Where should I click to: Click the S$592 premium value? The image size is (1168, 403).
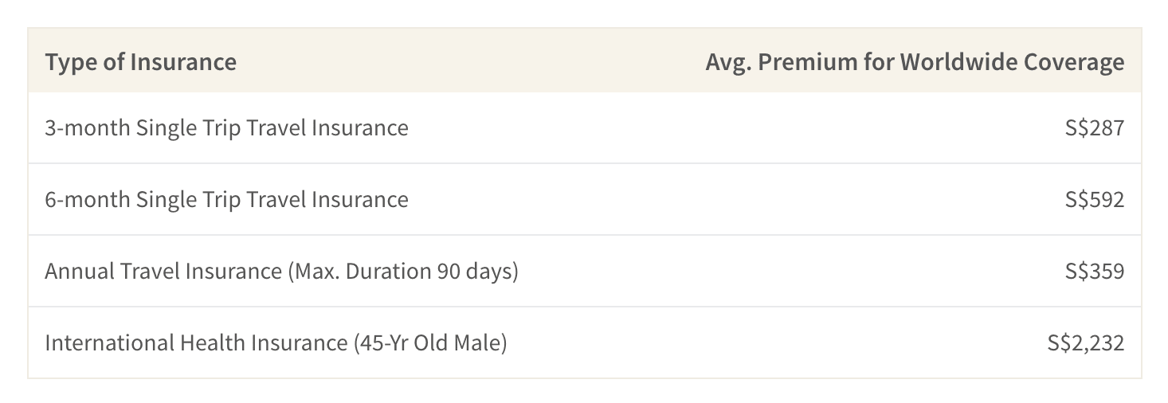(1095, 199)
